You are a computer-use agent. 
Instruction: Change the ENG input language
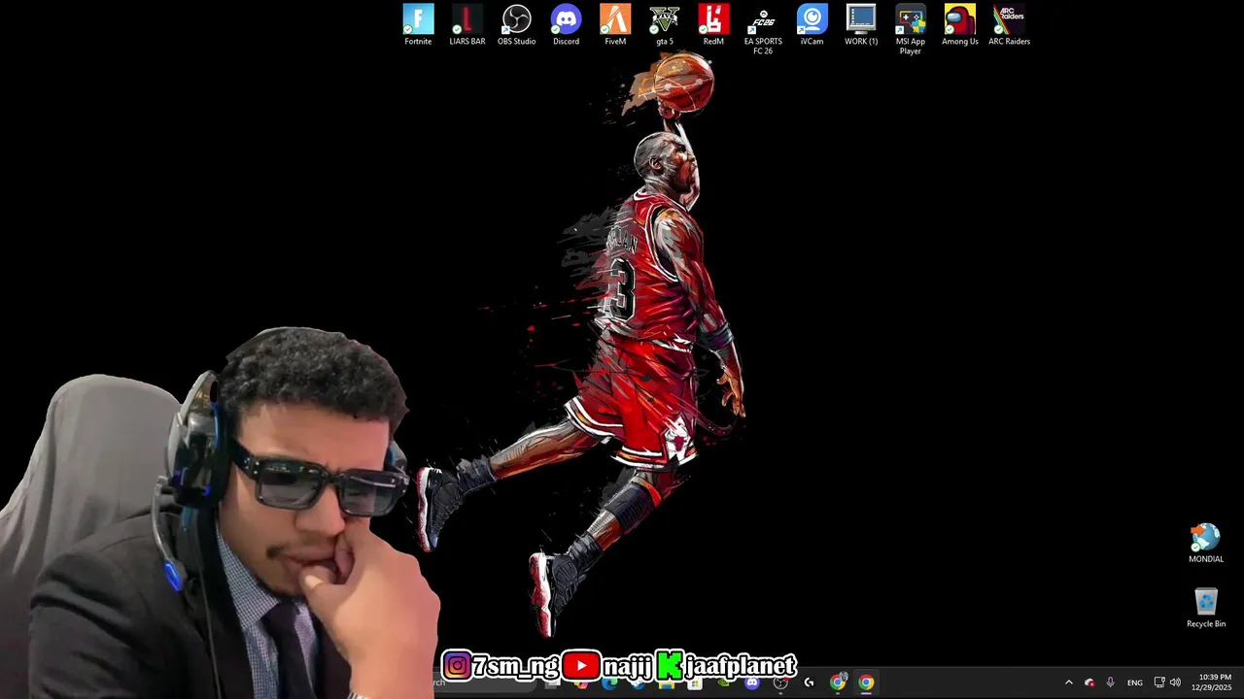click(1134, 682)
